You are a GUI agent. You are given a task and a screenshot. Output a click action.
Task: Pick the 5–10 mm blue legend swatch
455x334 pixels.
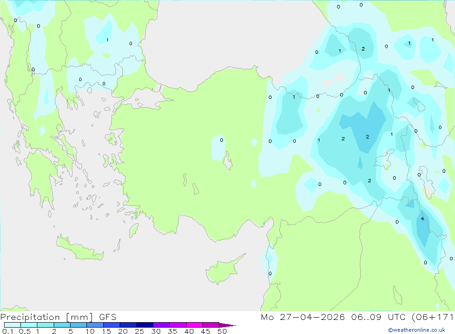[x=78, y=325]
